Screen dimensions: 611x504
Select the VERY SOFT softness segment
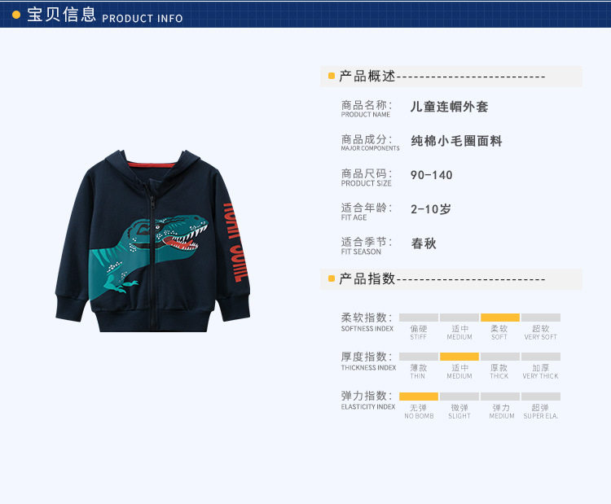[x=541, y=318]
